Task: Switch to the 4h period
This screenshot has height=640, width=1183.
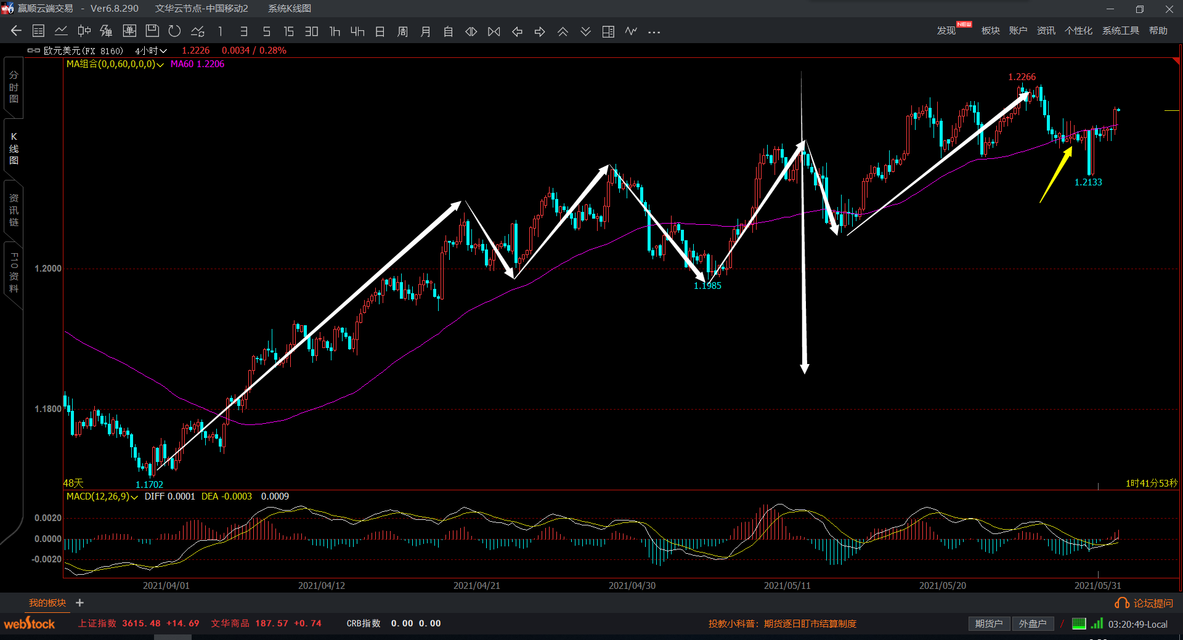Action: click(357, 31)
